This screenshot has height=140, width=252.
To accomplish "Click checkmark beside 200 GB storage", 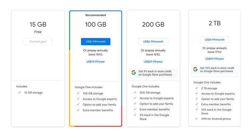I will pyautogui.click(x=135, y=93).
